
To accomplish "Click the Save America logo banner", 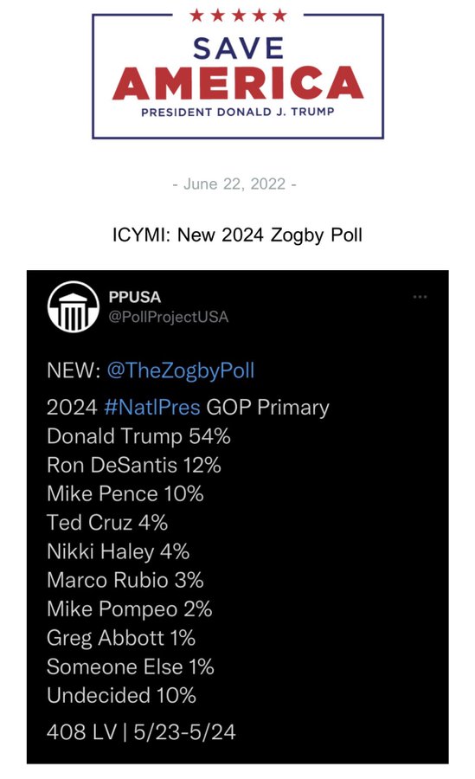I will (238, 73).
